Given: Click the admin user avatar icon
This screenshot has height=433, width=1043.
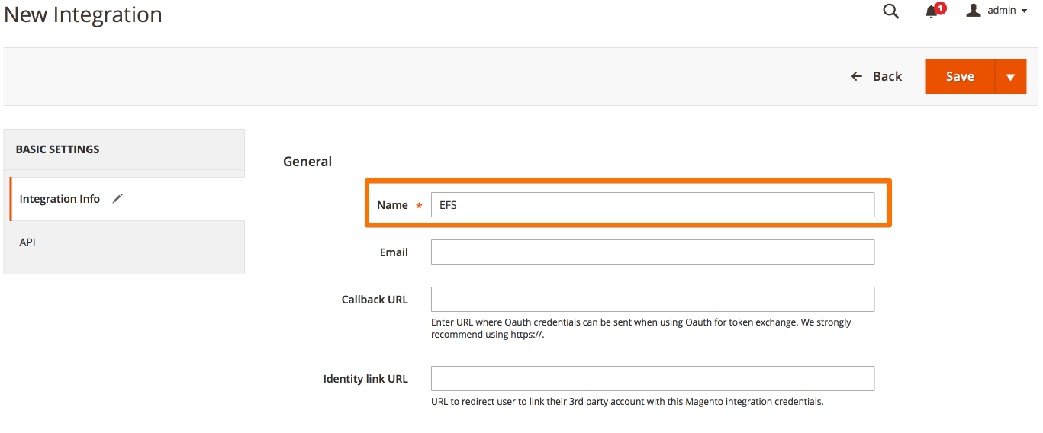Looking at the screenshot, I should pos(974,10).
